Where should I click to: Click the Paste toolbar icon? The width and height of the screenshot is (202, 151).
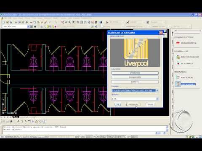[x=38, y=22]
